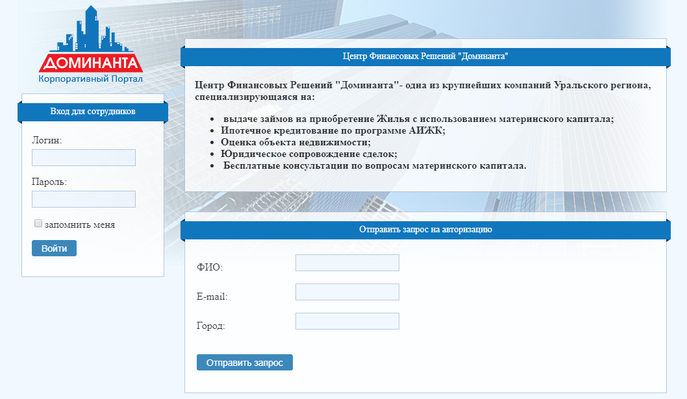Click the Юридическое сопровождение сделок list item
The width and height of the screenshot is (687, 399).
pyautogui.click(x=308, y=154)
